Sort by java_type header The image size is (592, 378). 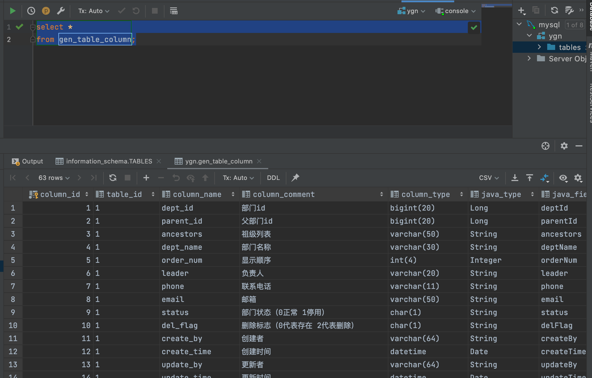[504, 194]
